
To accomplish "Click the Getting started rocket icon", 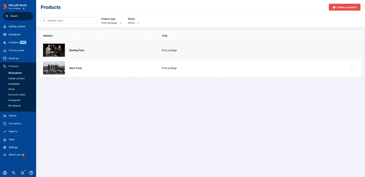I will [5, 27].
